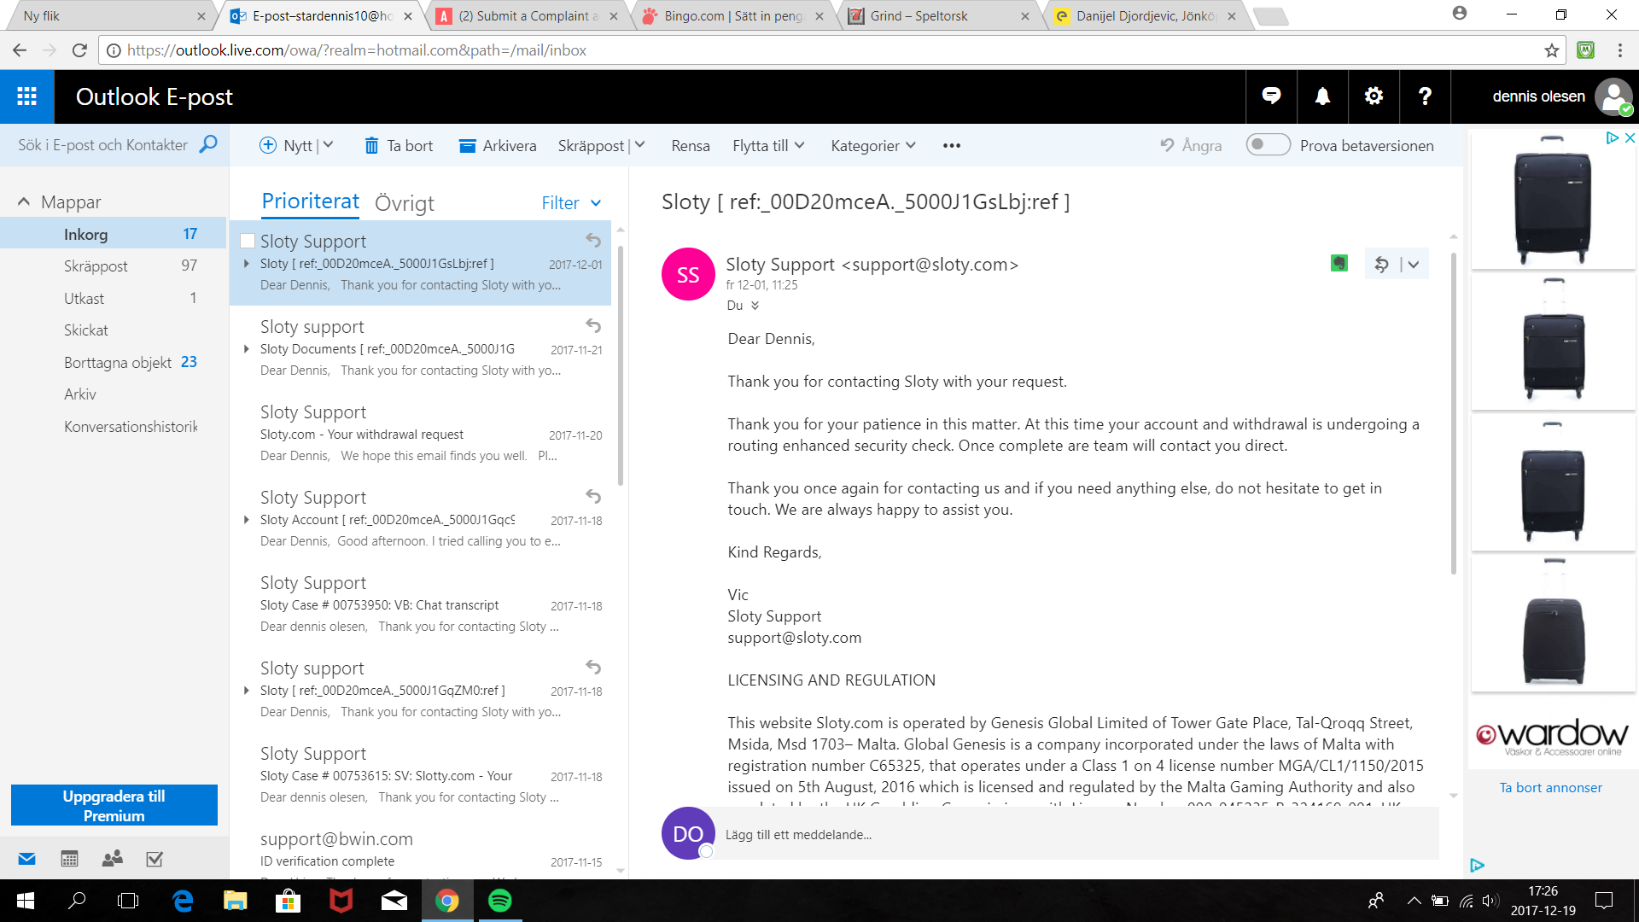Expand the Sloty Account conversation thread

tap(246, 519)
